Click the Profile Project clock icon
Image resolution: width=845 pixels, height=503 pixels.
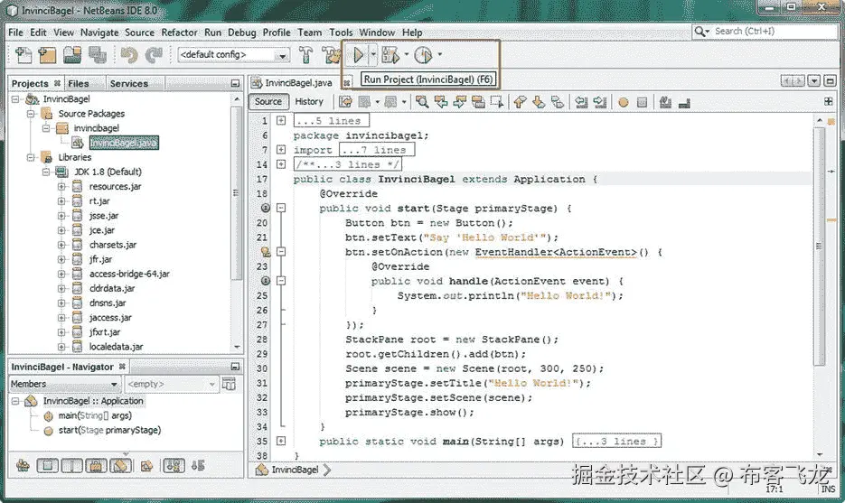pyautogui.click(x=423, y=54)
